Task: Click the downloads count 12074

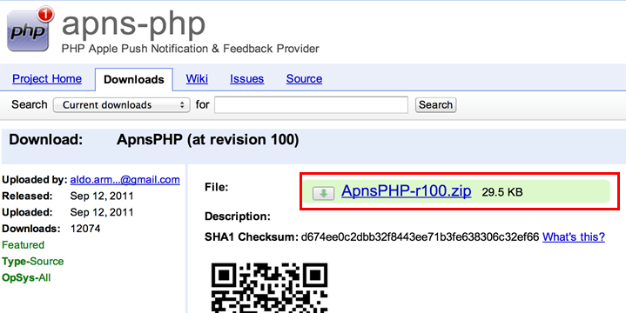Action: point(85,229)
